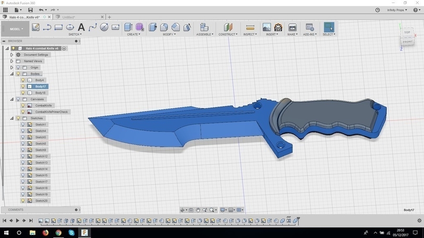Choose the Circle sketch tool
424x238 pixels.
tap(70, 27)
